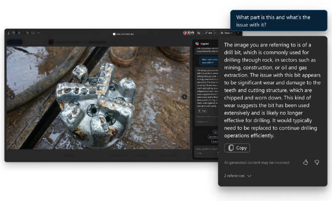Click the Copilot question input field

(x=206, y=151)
